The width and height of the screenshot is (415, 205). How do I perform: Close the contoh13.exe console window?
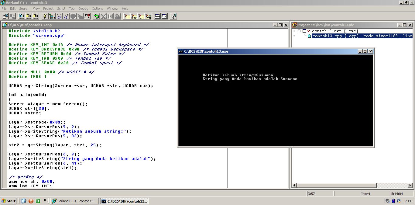371,51
